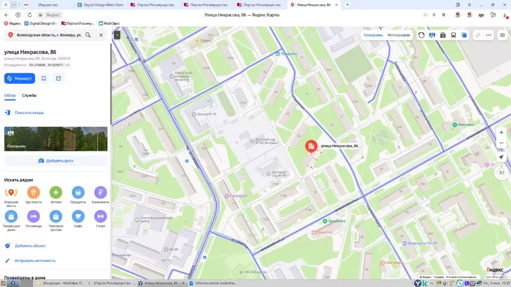Viewport: 511px width, 287px height.
Task: Toggle the 3D map view
Action: 501,173
